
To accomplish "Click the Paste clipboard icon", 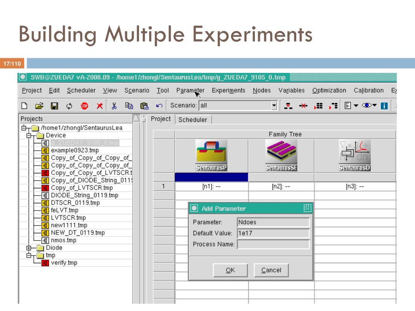I will click(x=144, y=106).
